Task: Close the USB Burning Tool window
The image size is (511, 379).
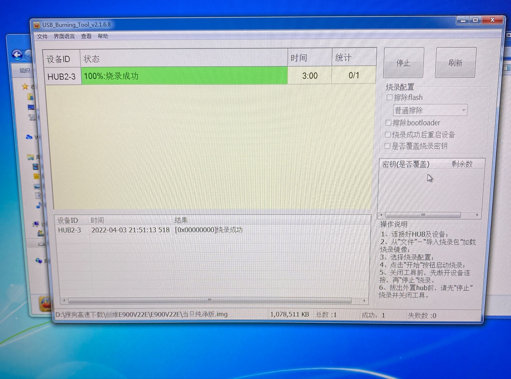Action: tap(492, 20)
